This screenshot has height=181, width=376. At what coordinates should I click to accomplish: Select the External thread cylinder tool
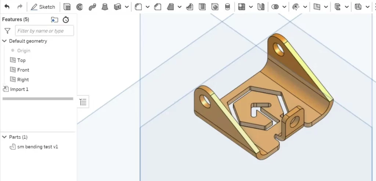click(228, 7)
